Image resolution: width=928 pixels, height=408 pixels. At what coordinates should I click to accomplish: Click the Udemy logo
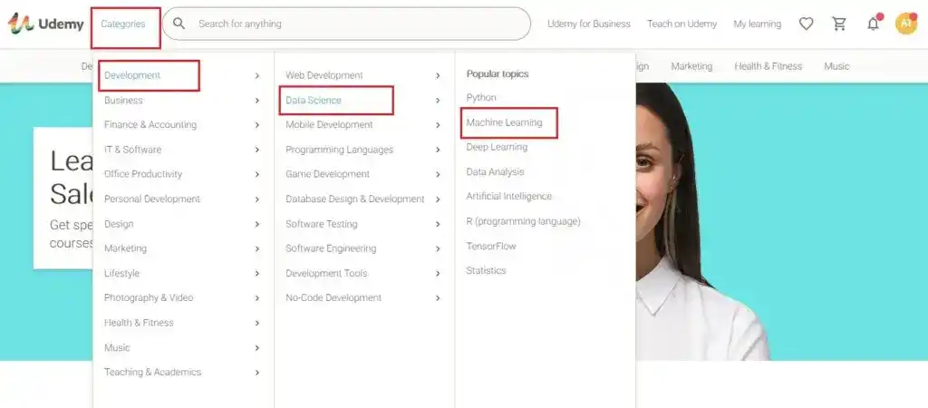[46, 24]
